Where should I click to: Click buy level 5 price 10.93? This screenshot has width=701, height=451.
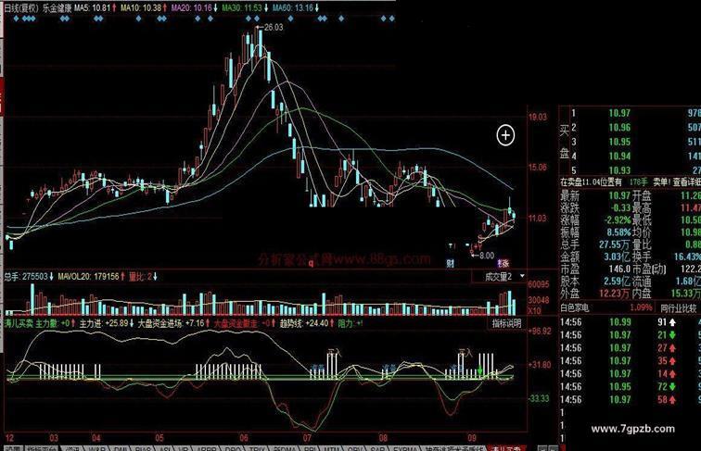[619, 170]
